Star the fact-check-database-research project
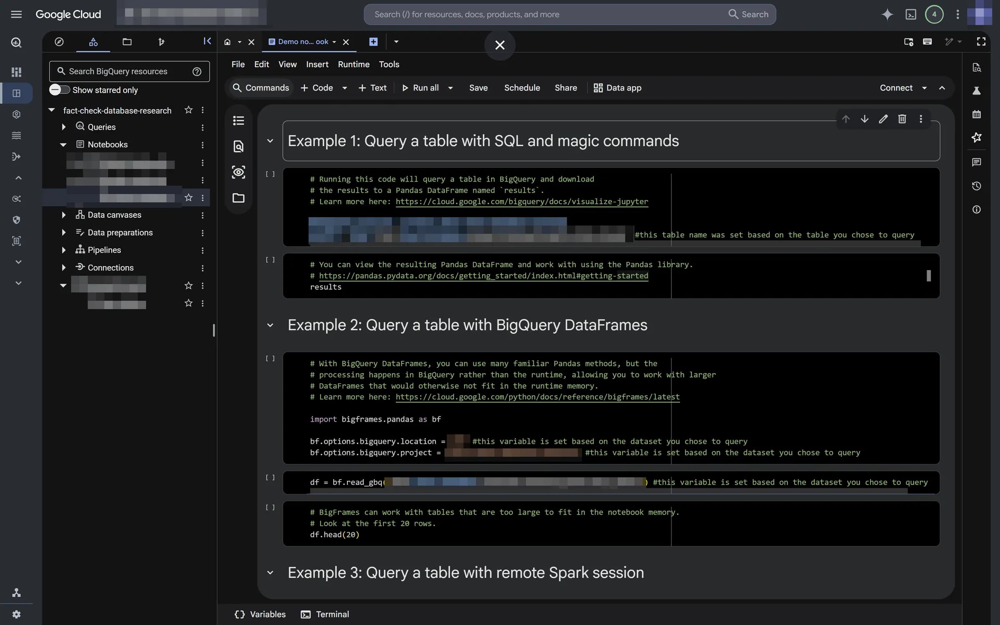This screenshot has height=625, width=1000. coord(188,110)
